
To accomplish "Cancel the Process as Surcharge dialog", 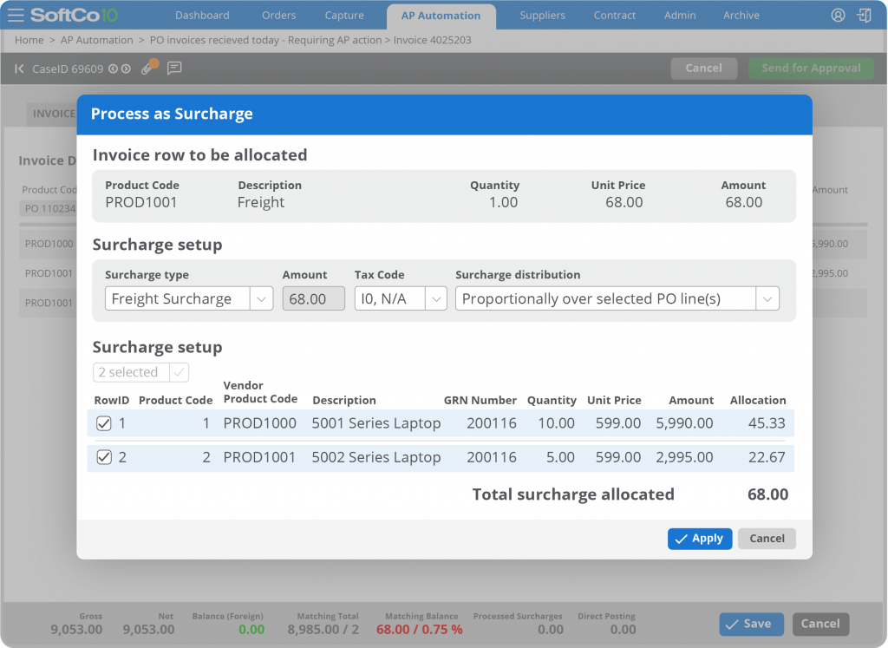I will coord(767,539).
